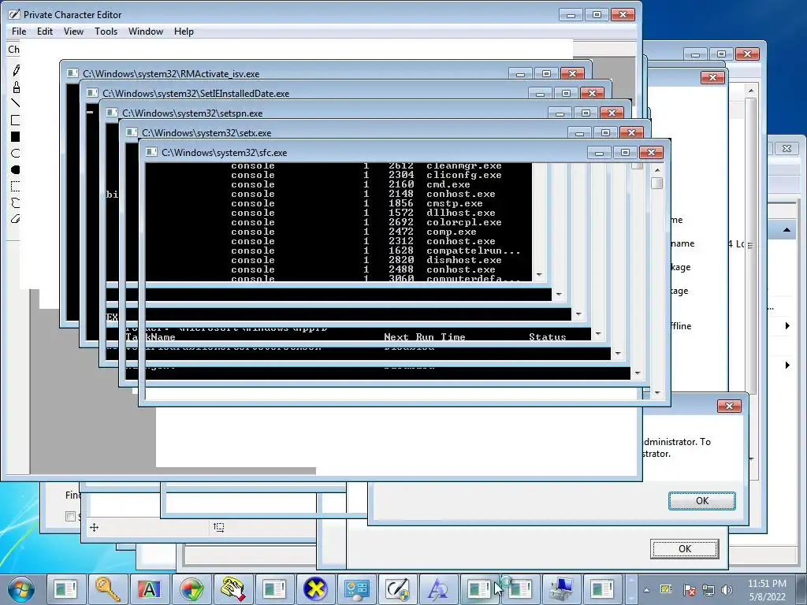Viewport: 807px width, 605px height.
Task: Switch to the pen with shield taskbar icon
Action: coord(398,589)
